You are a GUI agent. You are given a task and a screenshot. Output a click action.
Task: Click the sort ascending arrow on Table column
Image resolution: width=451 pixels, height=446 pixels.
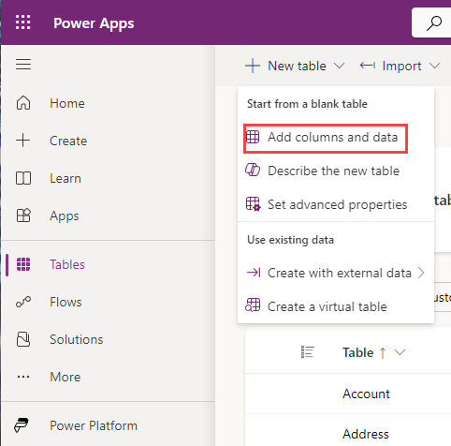click(x=383, y=353)
